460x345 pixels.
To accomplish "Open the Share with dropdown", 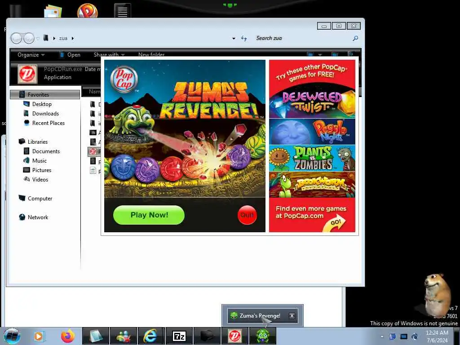I will 109,55.
